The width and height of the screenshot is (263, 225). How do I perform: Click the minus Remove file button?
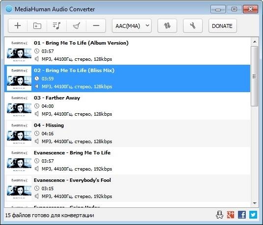(x=96, y=26)
